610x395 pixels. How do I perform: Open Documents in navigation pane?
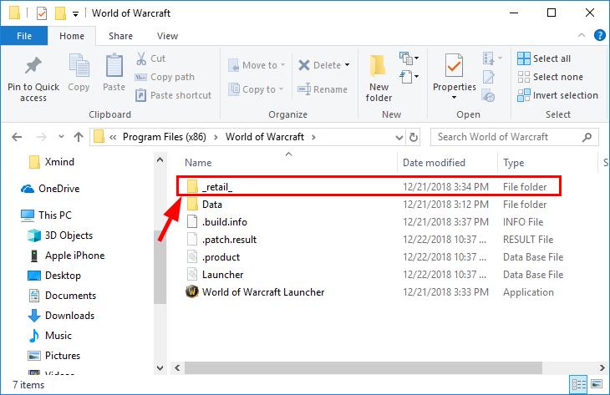click(62, 296)
